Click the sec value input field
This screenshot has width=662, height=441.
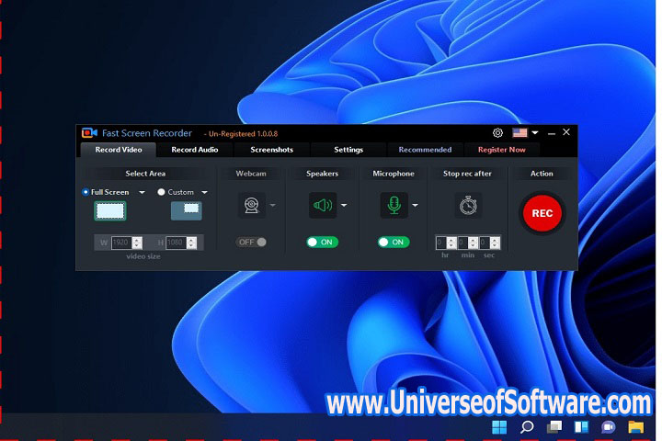coord(485,243)
